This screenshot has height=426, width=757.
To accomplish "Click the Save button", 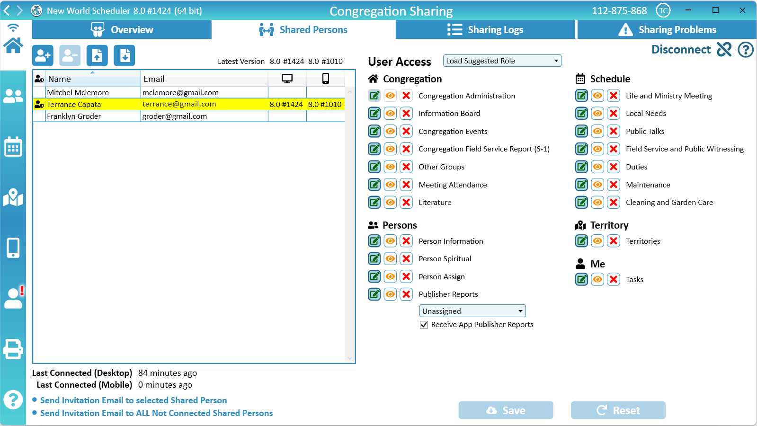I will point(506,410).
